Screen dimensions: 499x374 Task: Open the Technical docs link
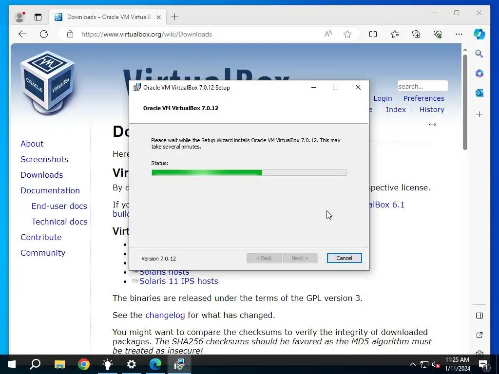[x=59, y=222]
